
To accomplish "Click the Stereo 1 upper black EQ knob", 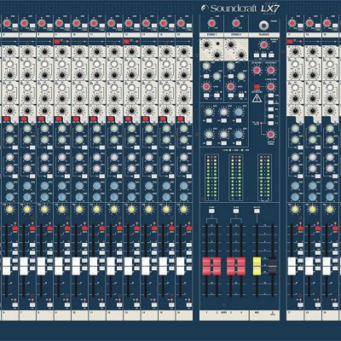I will (206, 44).
